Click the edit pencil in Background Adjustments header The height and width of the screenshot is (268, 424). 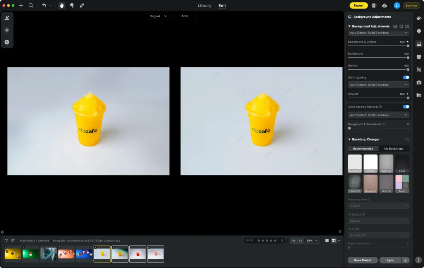tap(407, 26)
